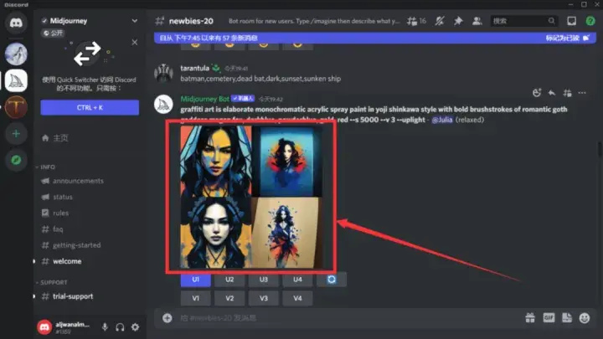Create thread from bot message icon

point(567,93)
